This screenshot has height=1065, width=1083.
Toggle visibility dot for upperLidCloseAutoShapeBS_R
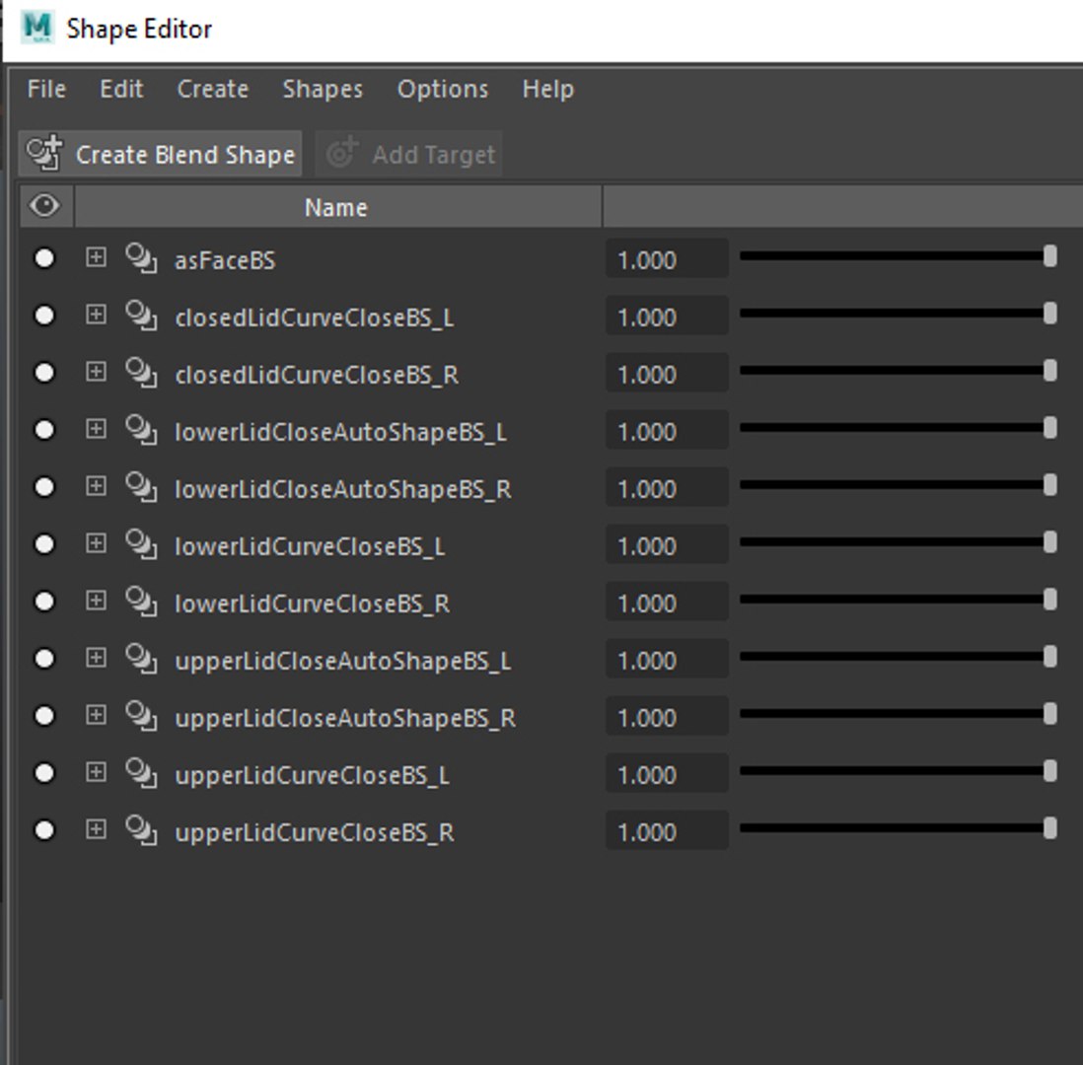pos(44,716)
